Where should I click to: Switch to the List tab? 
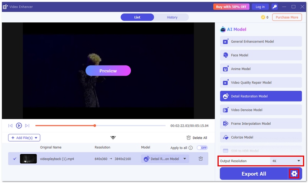click(137, 17)
